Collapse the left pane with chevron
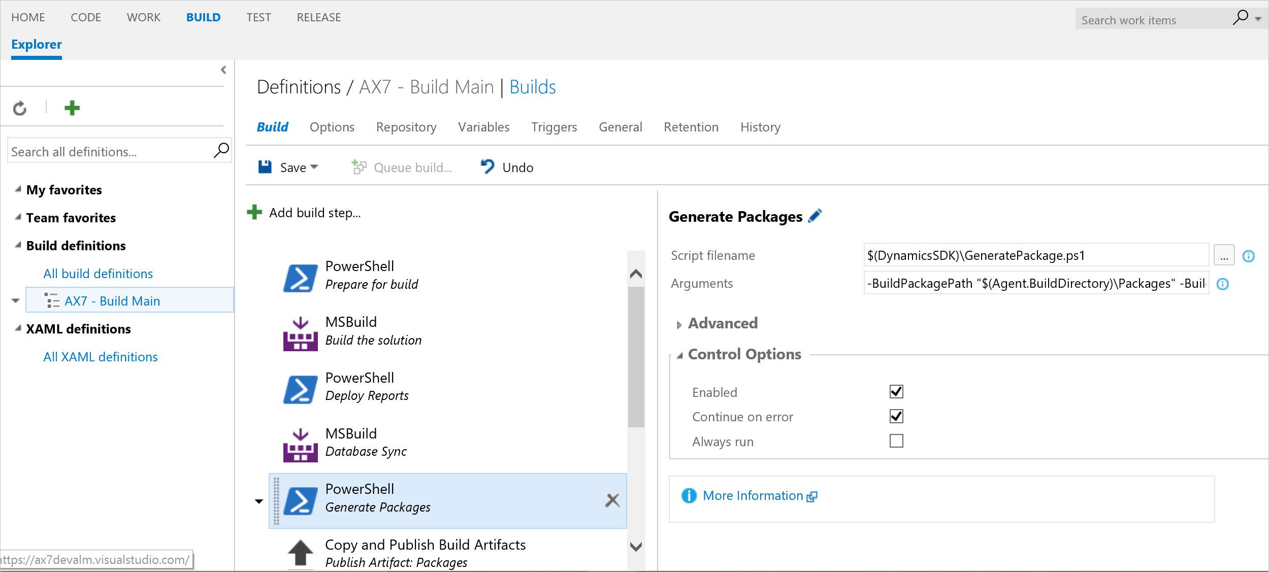1269x572 pixels. [223, 70]
